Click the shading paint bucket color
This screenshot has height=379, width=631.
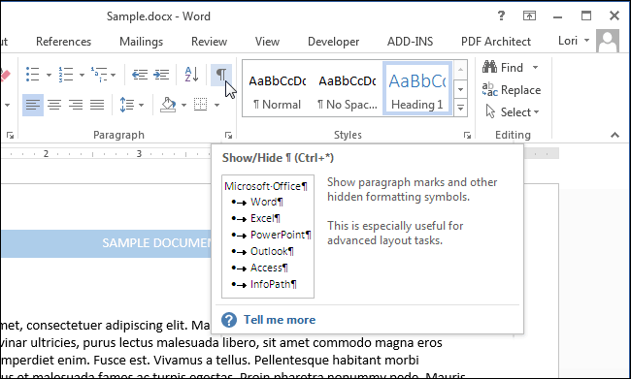pos(169,105)
